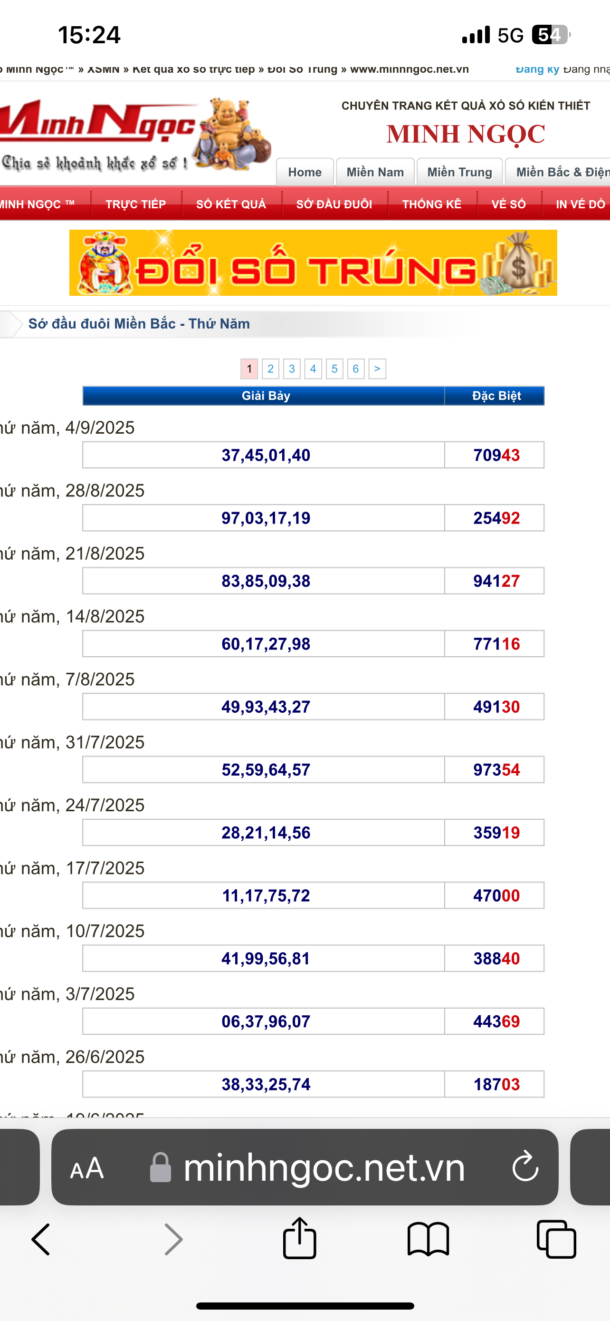Reload the page with the refresh icon
610x1321 pixels.
tap(525, 1167)
